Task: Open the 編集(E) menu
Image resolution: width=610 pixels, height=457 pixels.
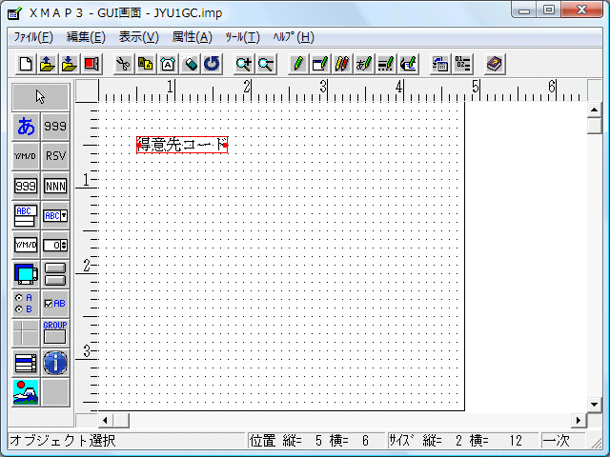Action: coord(86,37)
